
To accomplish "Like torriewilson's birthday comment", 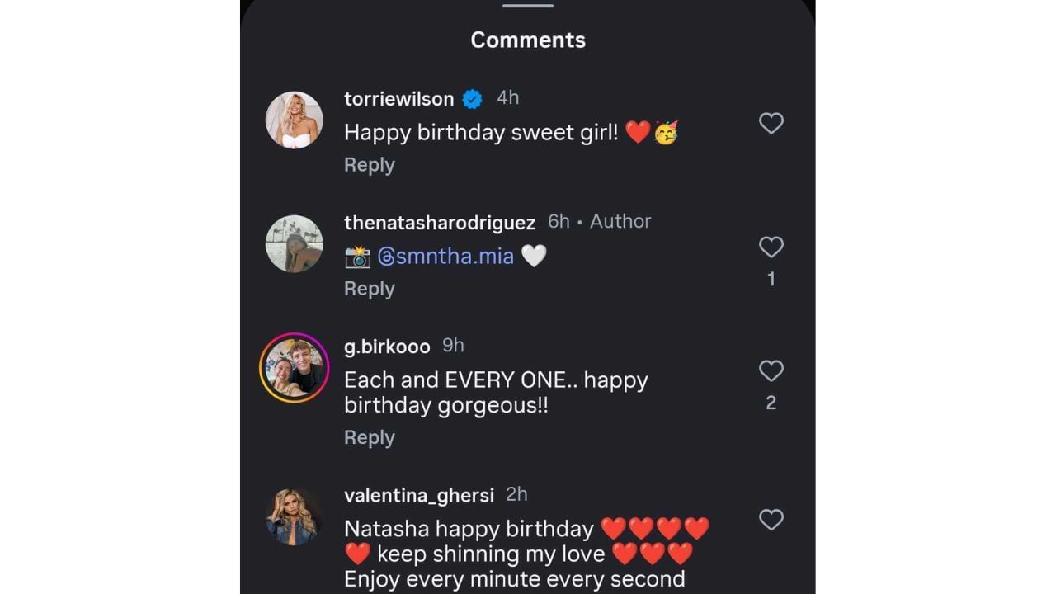I will click(771, 123).
